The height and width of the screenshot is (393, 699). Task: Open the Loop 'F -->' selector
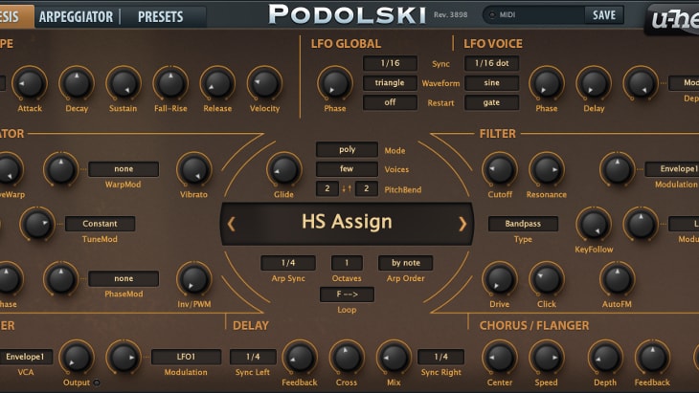tap(347, 295)
